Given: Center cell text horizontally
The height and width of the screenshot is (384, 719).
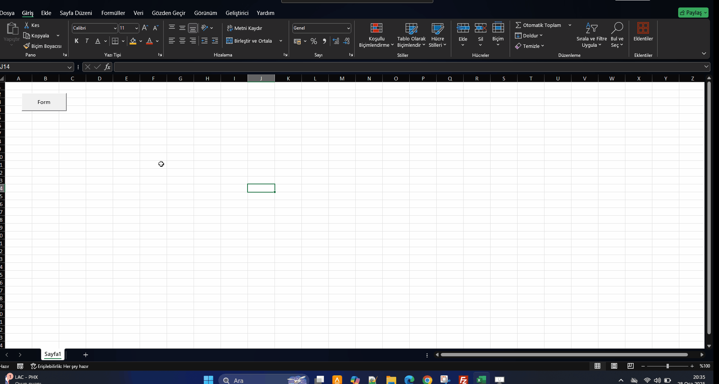Looking at the screenshot, I should coord(182,41).
